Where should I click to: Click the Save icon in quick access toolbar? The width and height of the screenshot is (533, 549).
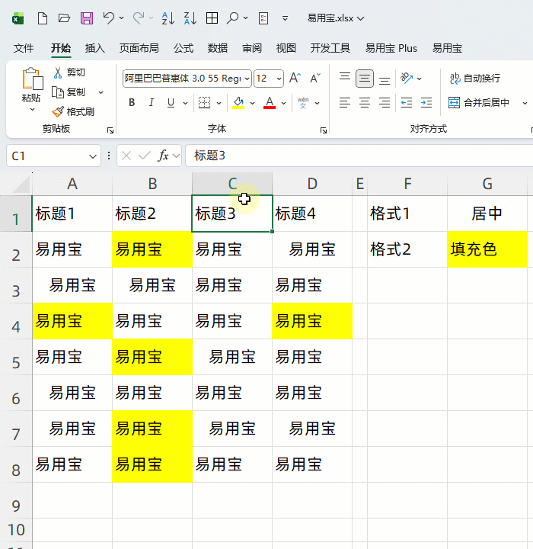click(x=86, y=18)
